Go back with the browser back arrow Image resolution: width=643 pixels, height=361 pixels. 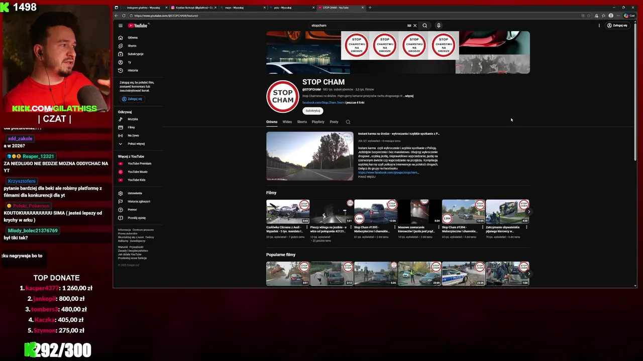[117, 16]
